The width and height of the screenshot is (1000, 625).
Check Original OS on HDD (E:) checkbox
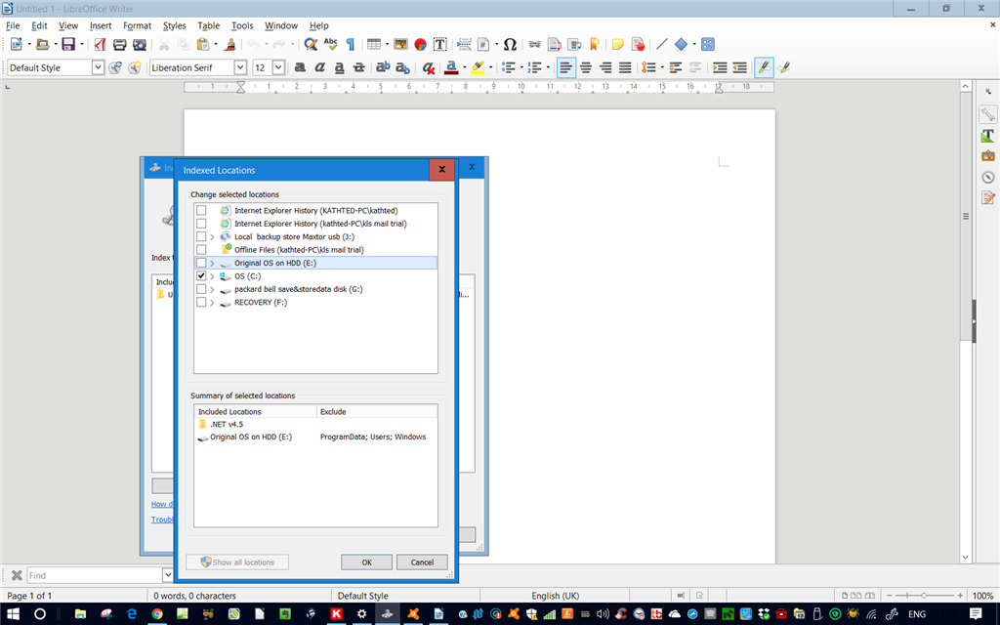click(x=201, y=263)
